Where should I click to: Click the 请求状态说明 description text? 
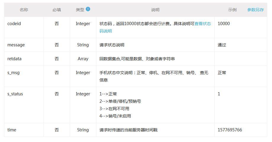[x=112, y=45]
